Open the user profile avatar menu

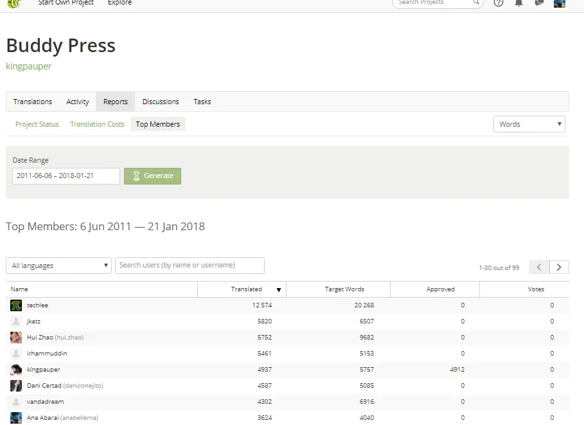[560, 3]
